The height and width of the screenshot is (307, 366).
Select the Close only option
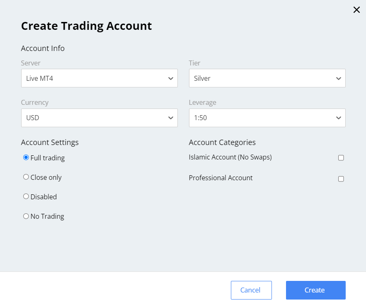coord(26,177)
